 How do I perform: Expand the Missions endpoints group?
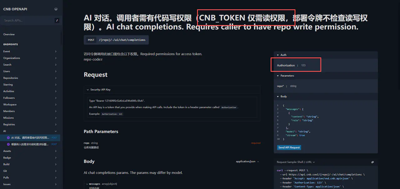(x=30, y=118)
